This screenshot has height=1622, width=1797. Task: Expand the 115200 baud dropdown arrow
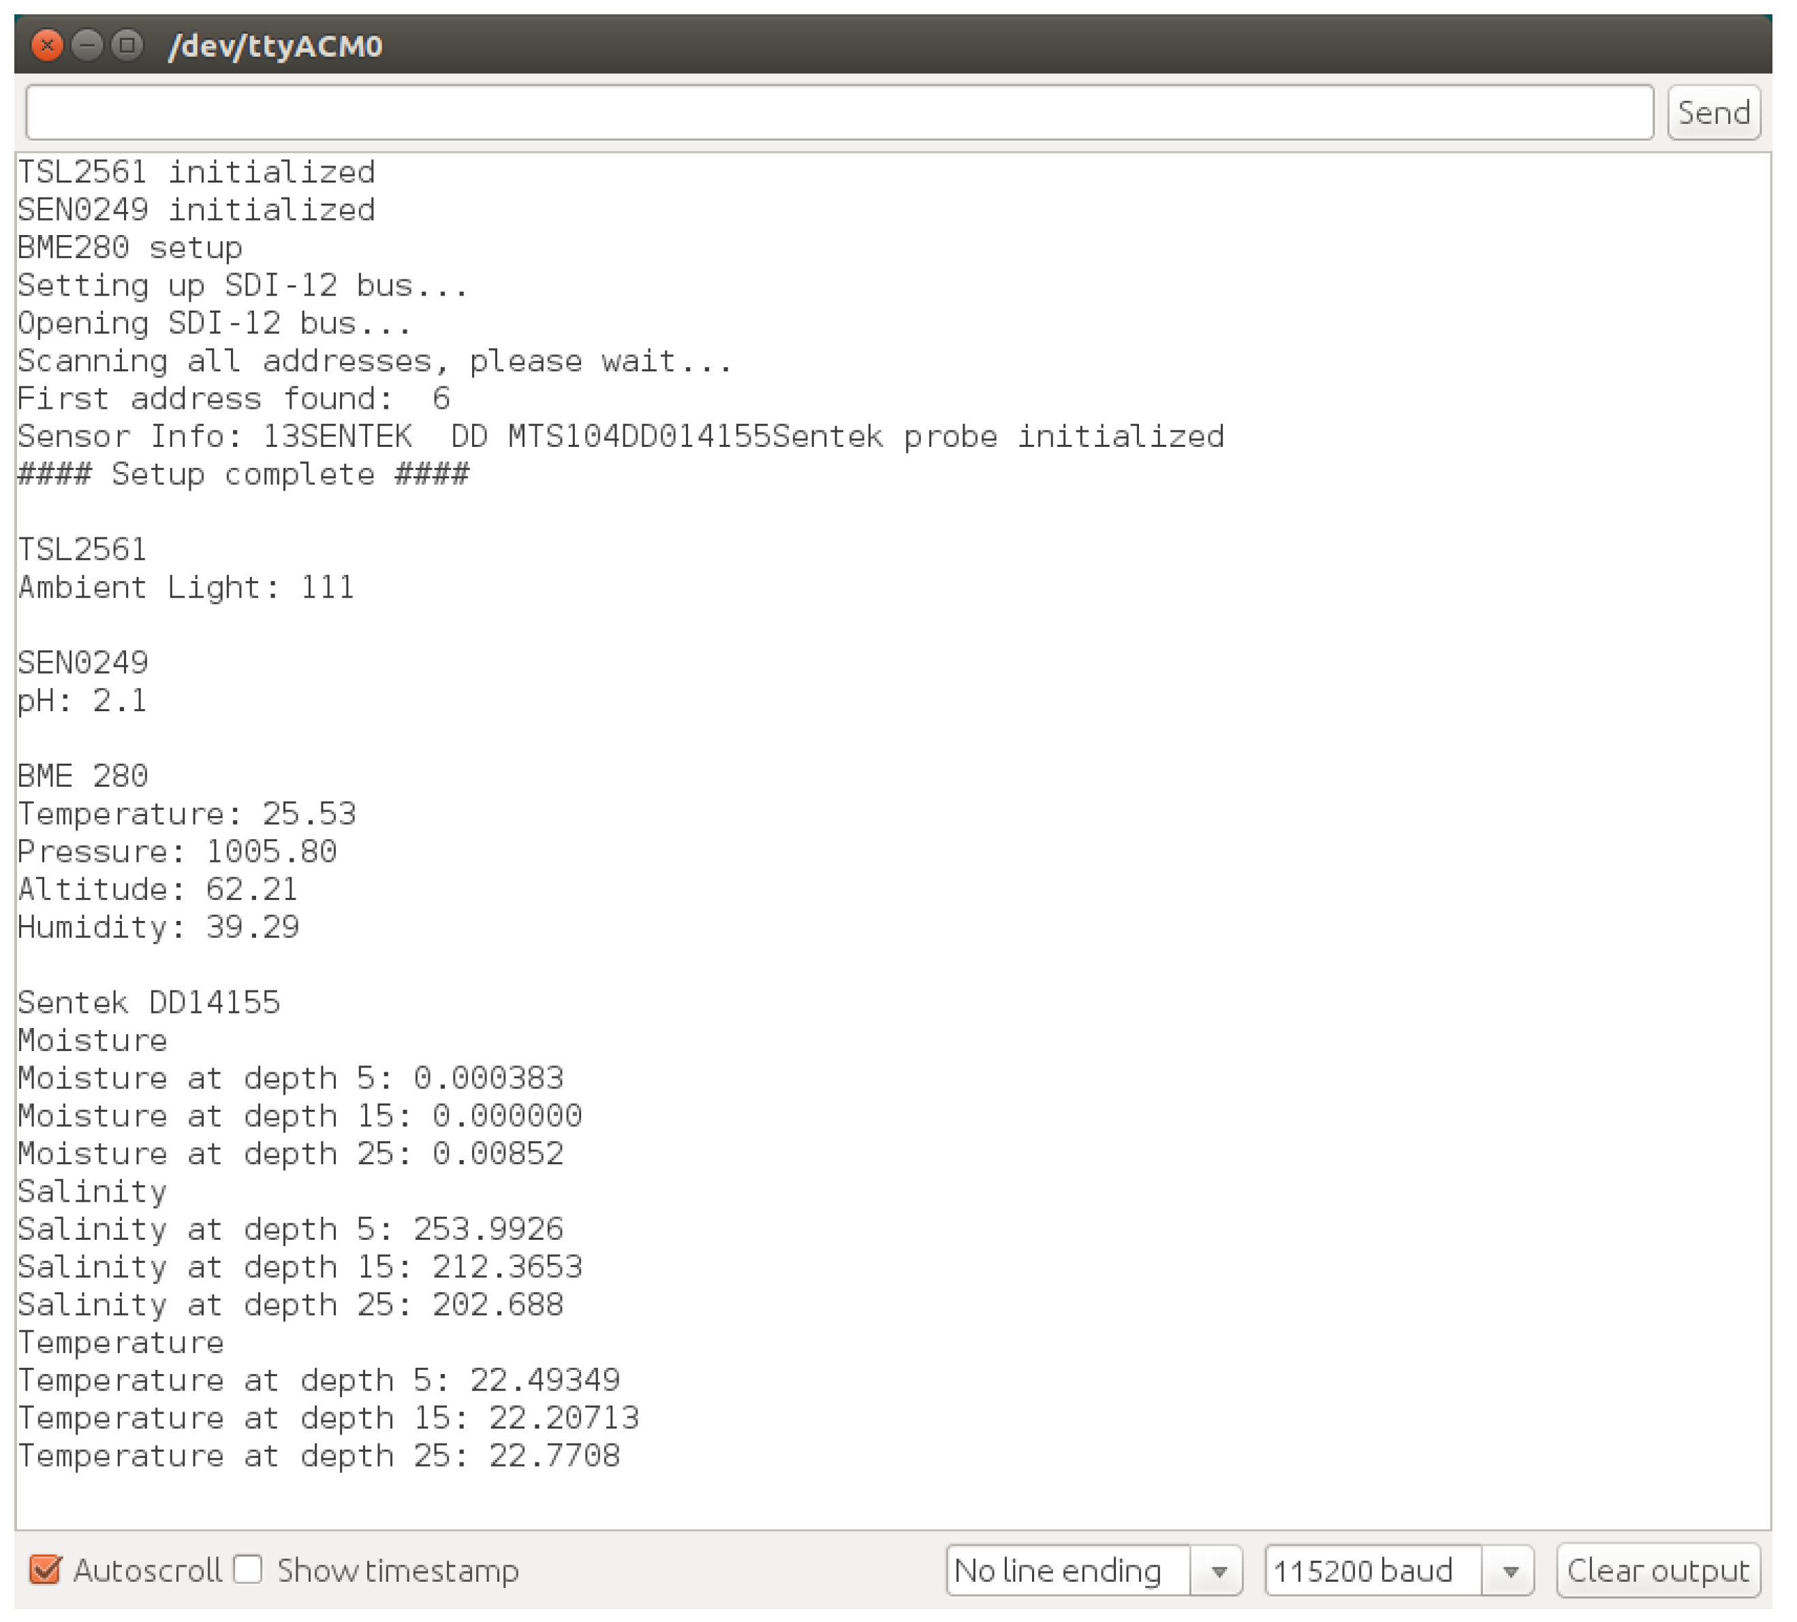click(x=1510, y=1570)
